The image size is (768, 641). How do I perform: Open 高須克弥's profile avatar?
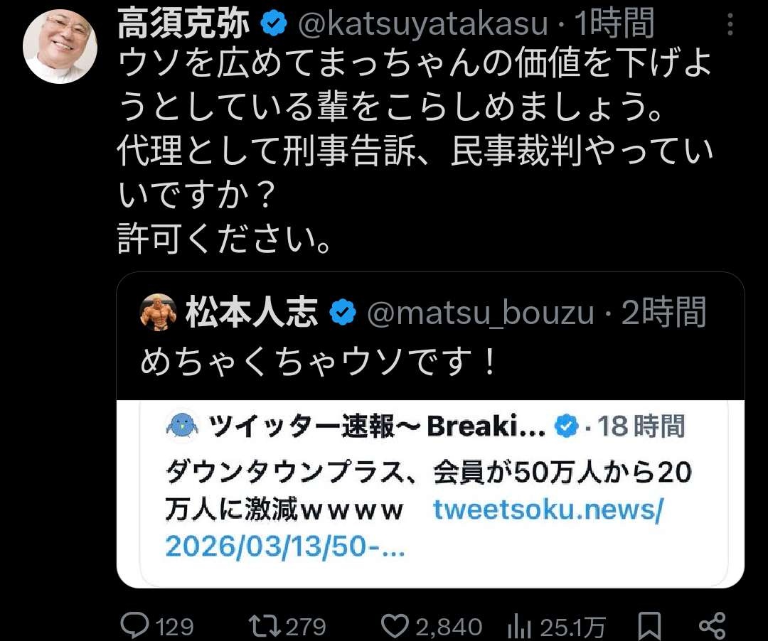60,46
